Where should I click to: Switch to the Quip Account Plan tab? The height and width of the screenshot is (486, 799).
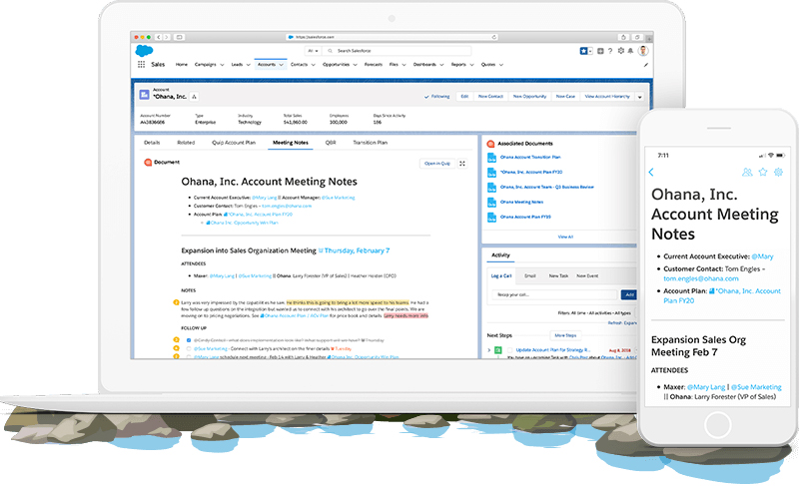pyautogui.click(x=234, y=143)
